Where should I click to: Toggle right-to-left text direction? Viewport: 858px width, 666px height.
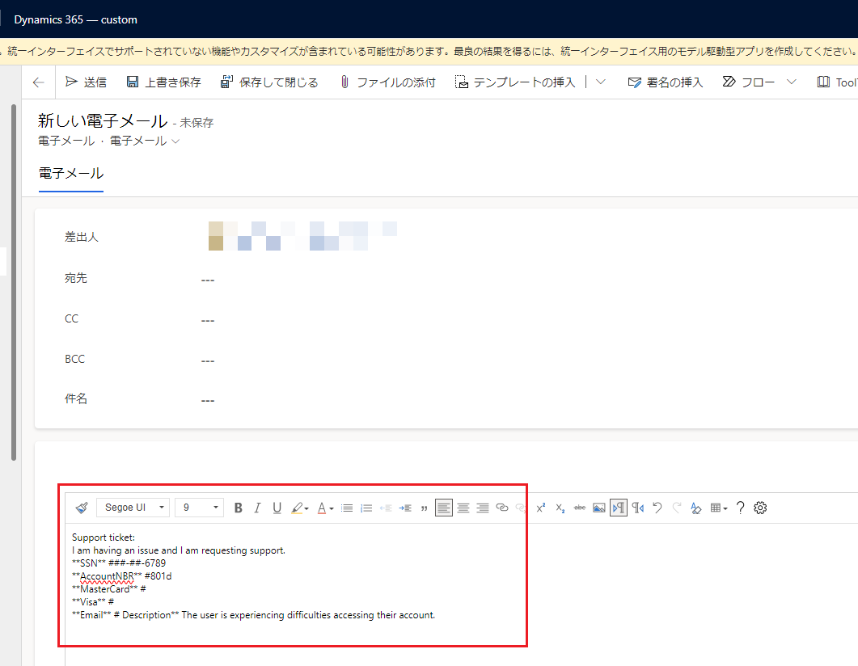coord(638,508)
